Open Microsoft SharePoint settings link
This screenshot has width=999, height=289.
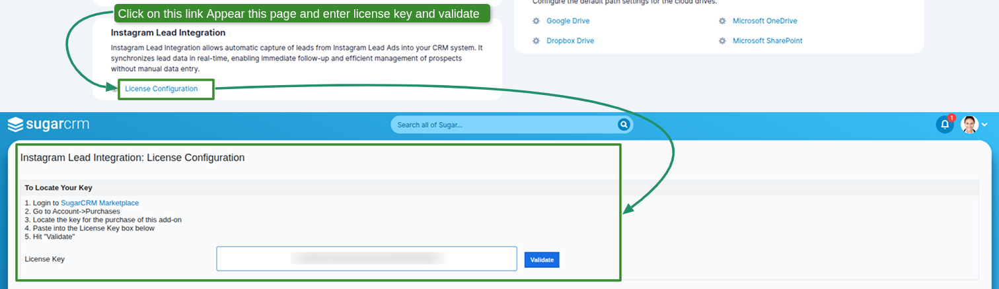[x=767, y=41]
